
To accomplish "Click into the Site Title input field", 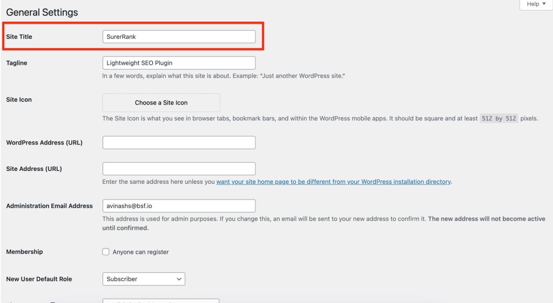I will click(x=179, y=37).
